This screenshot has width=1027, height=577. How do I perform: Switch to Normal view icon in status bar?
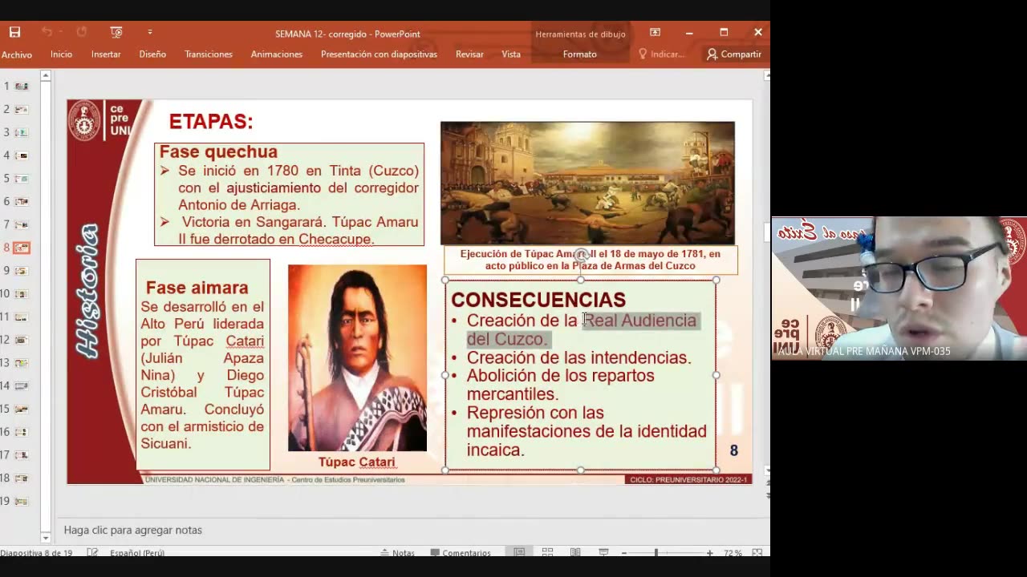pos(519,553)
